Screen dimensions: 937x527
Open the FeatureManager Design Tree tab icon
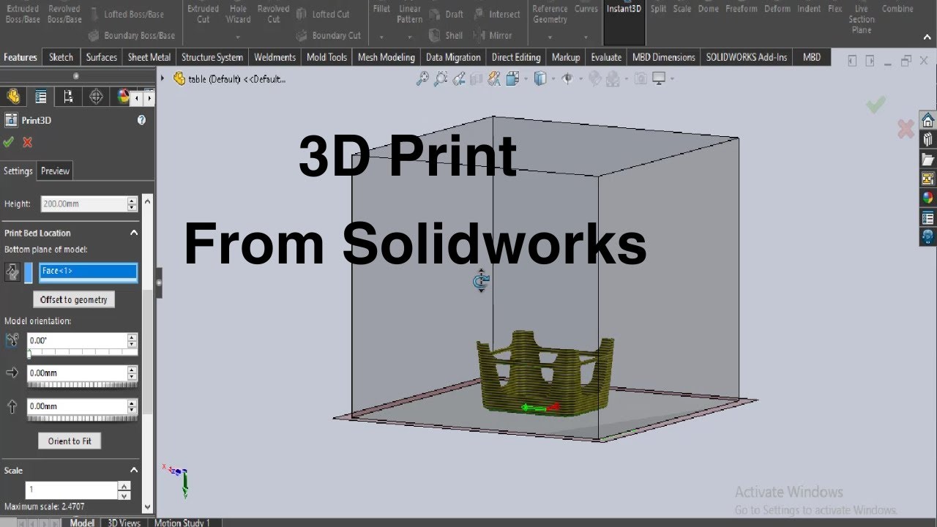tap(12, 97)
